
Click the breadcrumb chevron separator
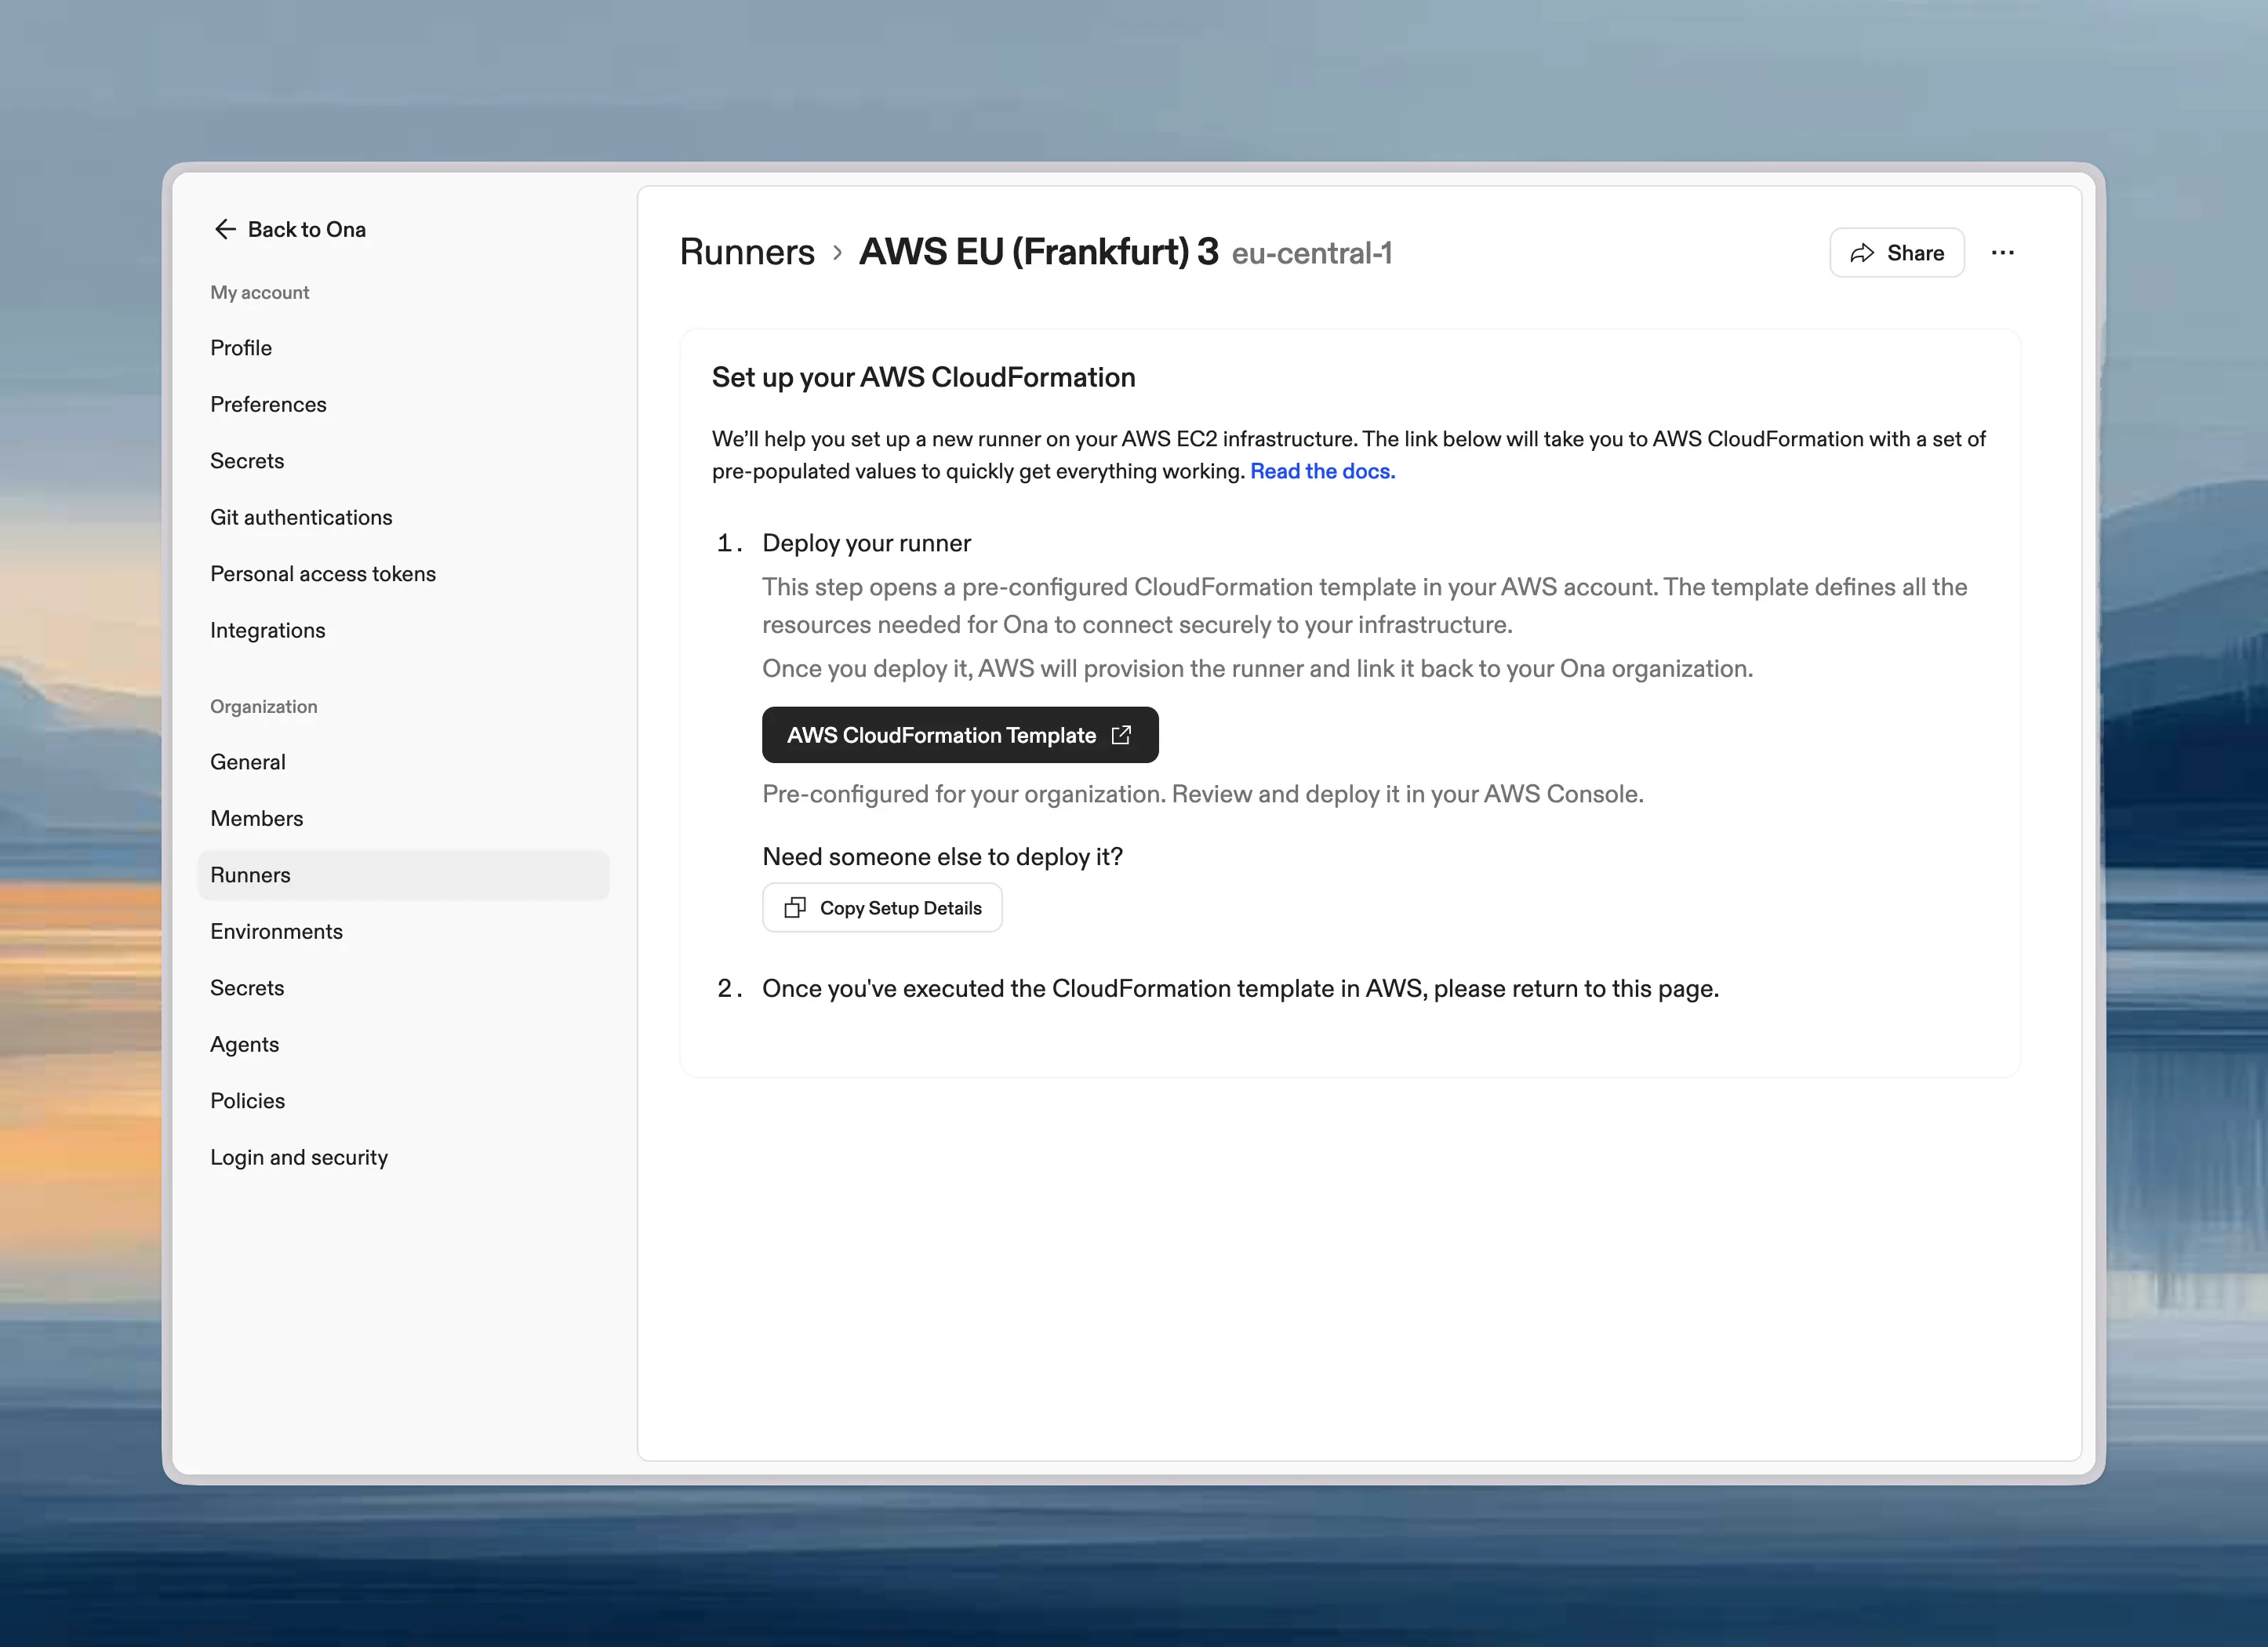point(838,253)
